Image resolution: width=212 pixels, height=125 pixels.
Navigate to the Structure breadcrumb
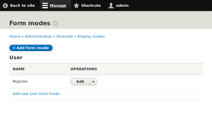pos(65,37)
